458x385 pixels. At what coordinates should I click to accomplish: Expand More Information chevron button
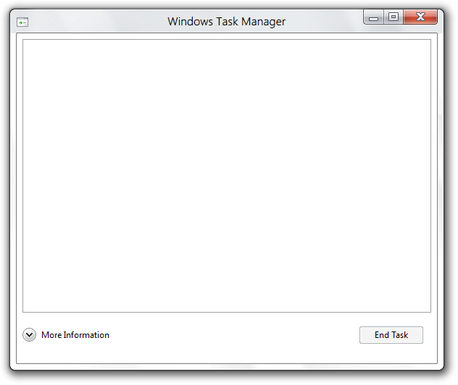[x=30, y=335]
